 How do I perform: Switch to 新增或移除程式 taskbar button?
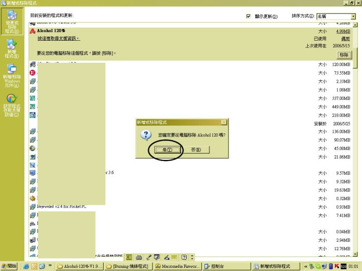point(275,266)
